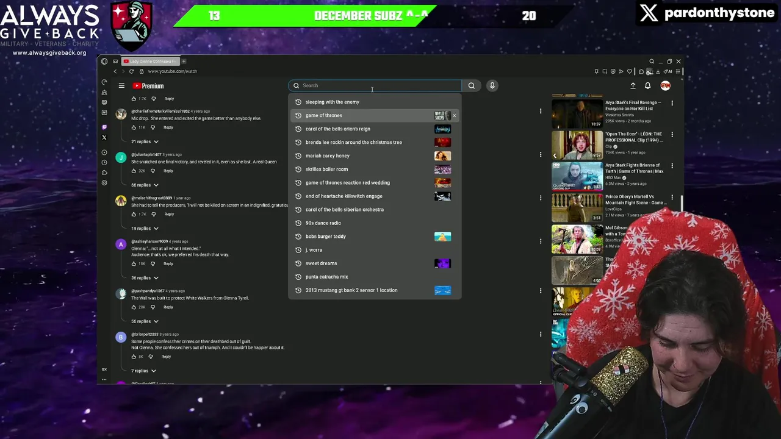Select 'game of thrones reaction red wedding' suggestion
The height and width of the screenshot is (439, 781).
click(375, 182)
